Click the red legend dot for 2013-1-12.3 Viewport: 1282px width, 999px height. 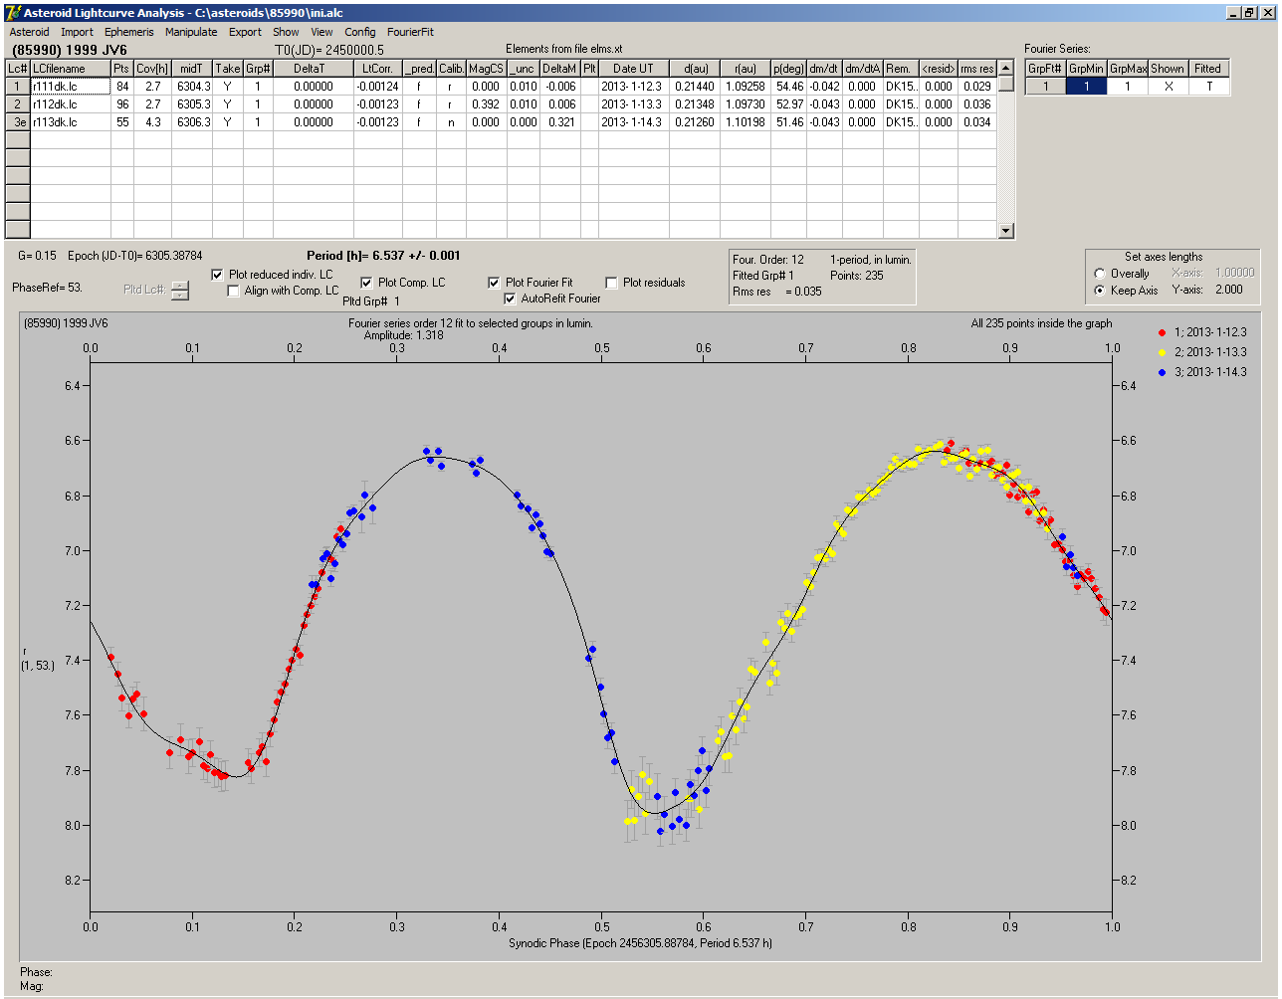pos(1163,332)
